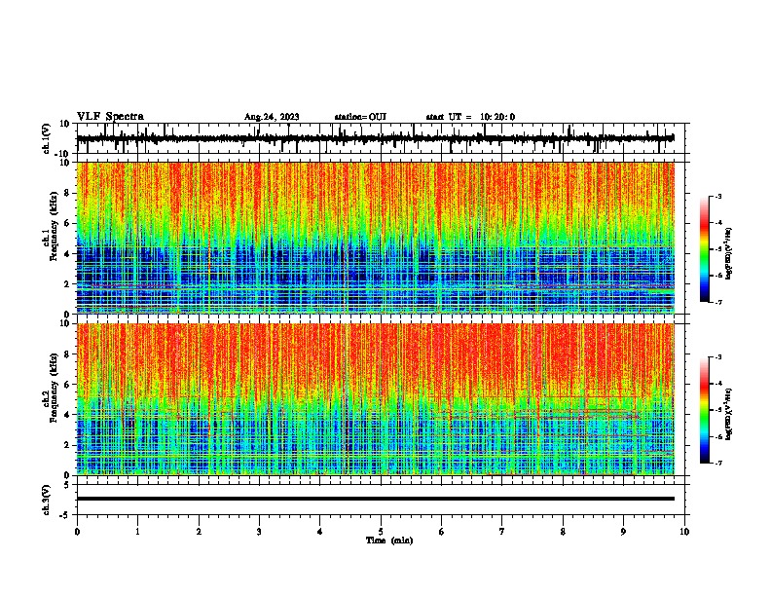Click the 'Time (min)' axis label
771x596 pixels.
coord(389,540)
